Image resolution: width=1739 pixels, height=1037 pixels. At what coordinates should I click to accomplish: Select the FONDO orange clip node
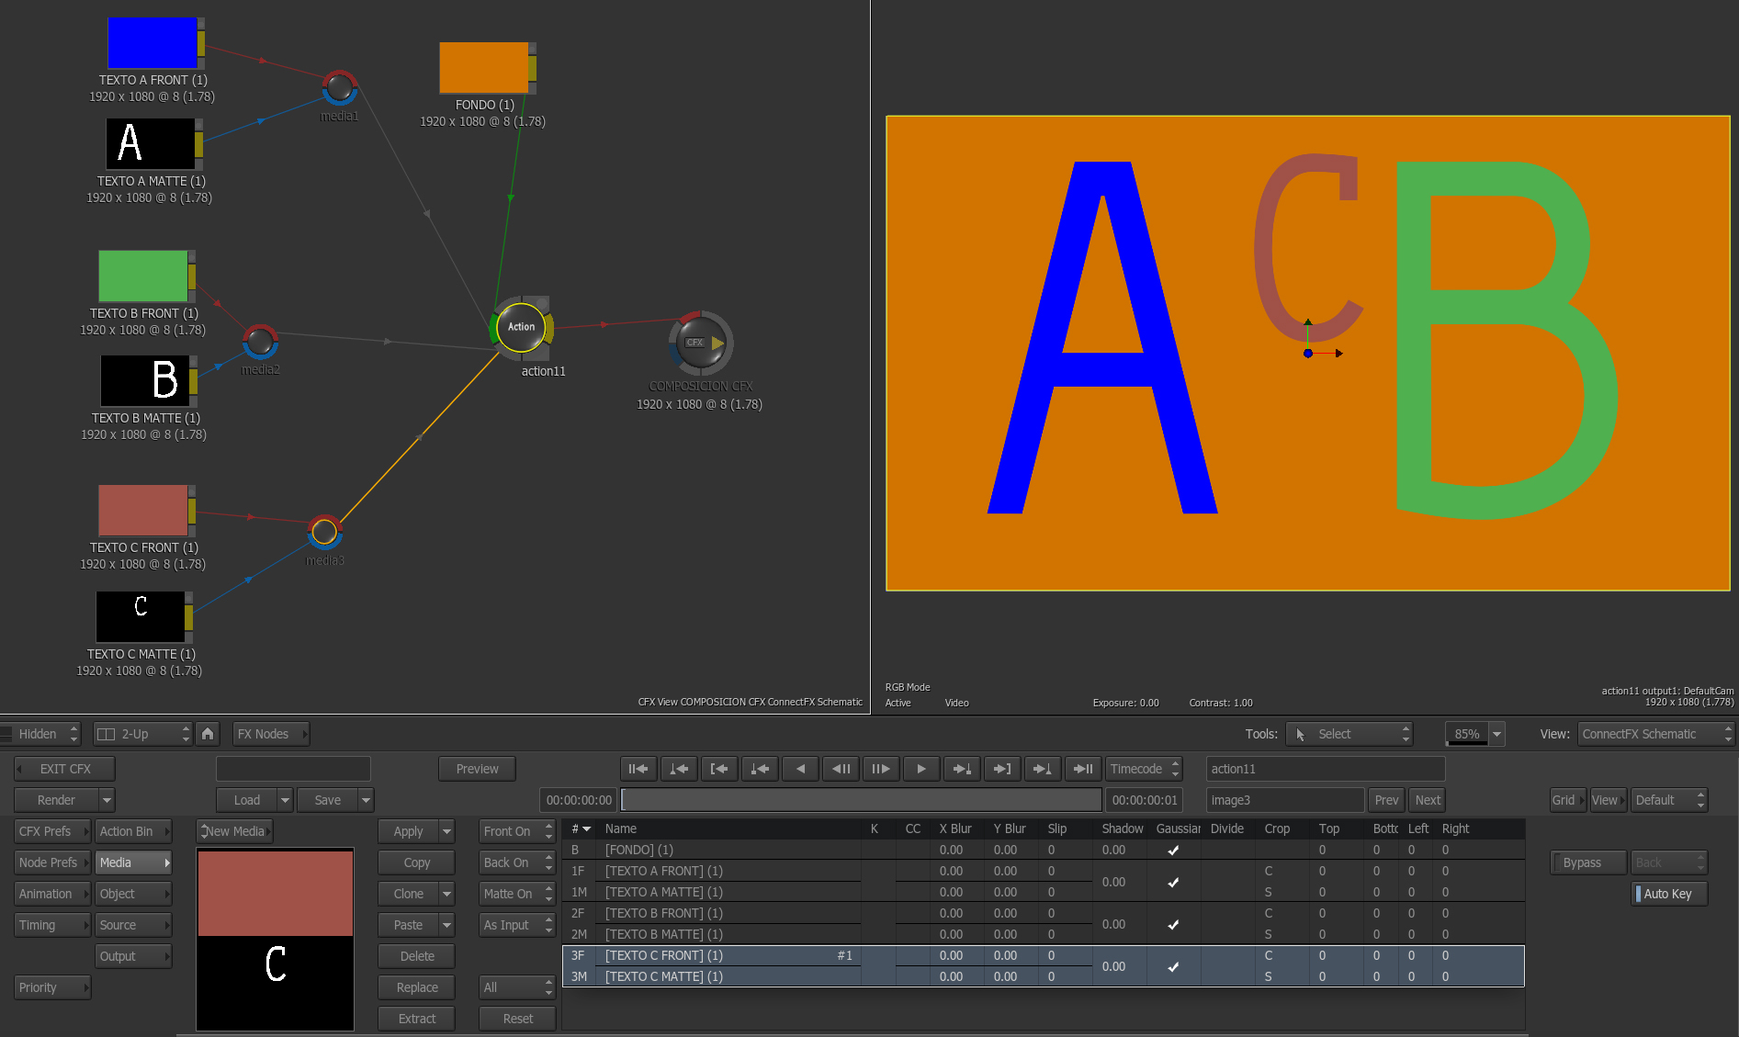point(484,67)
